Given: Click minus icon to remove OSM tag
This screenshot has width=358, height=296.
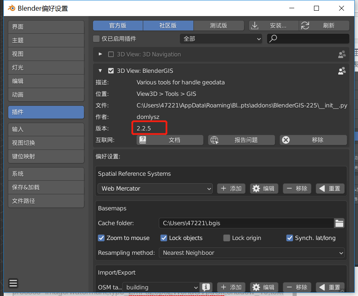Looking at the screenshot, I should [289, 287].
